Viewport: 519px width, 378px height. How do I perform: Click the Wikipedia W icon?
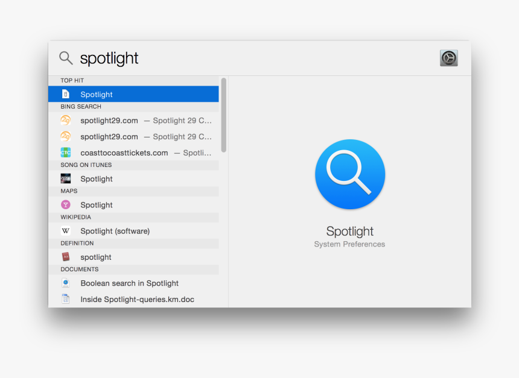tap(66, 231)
